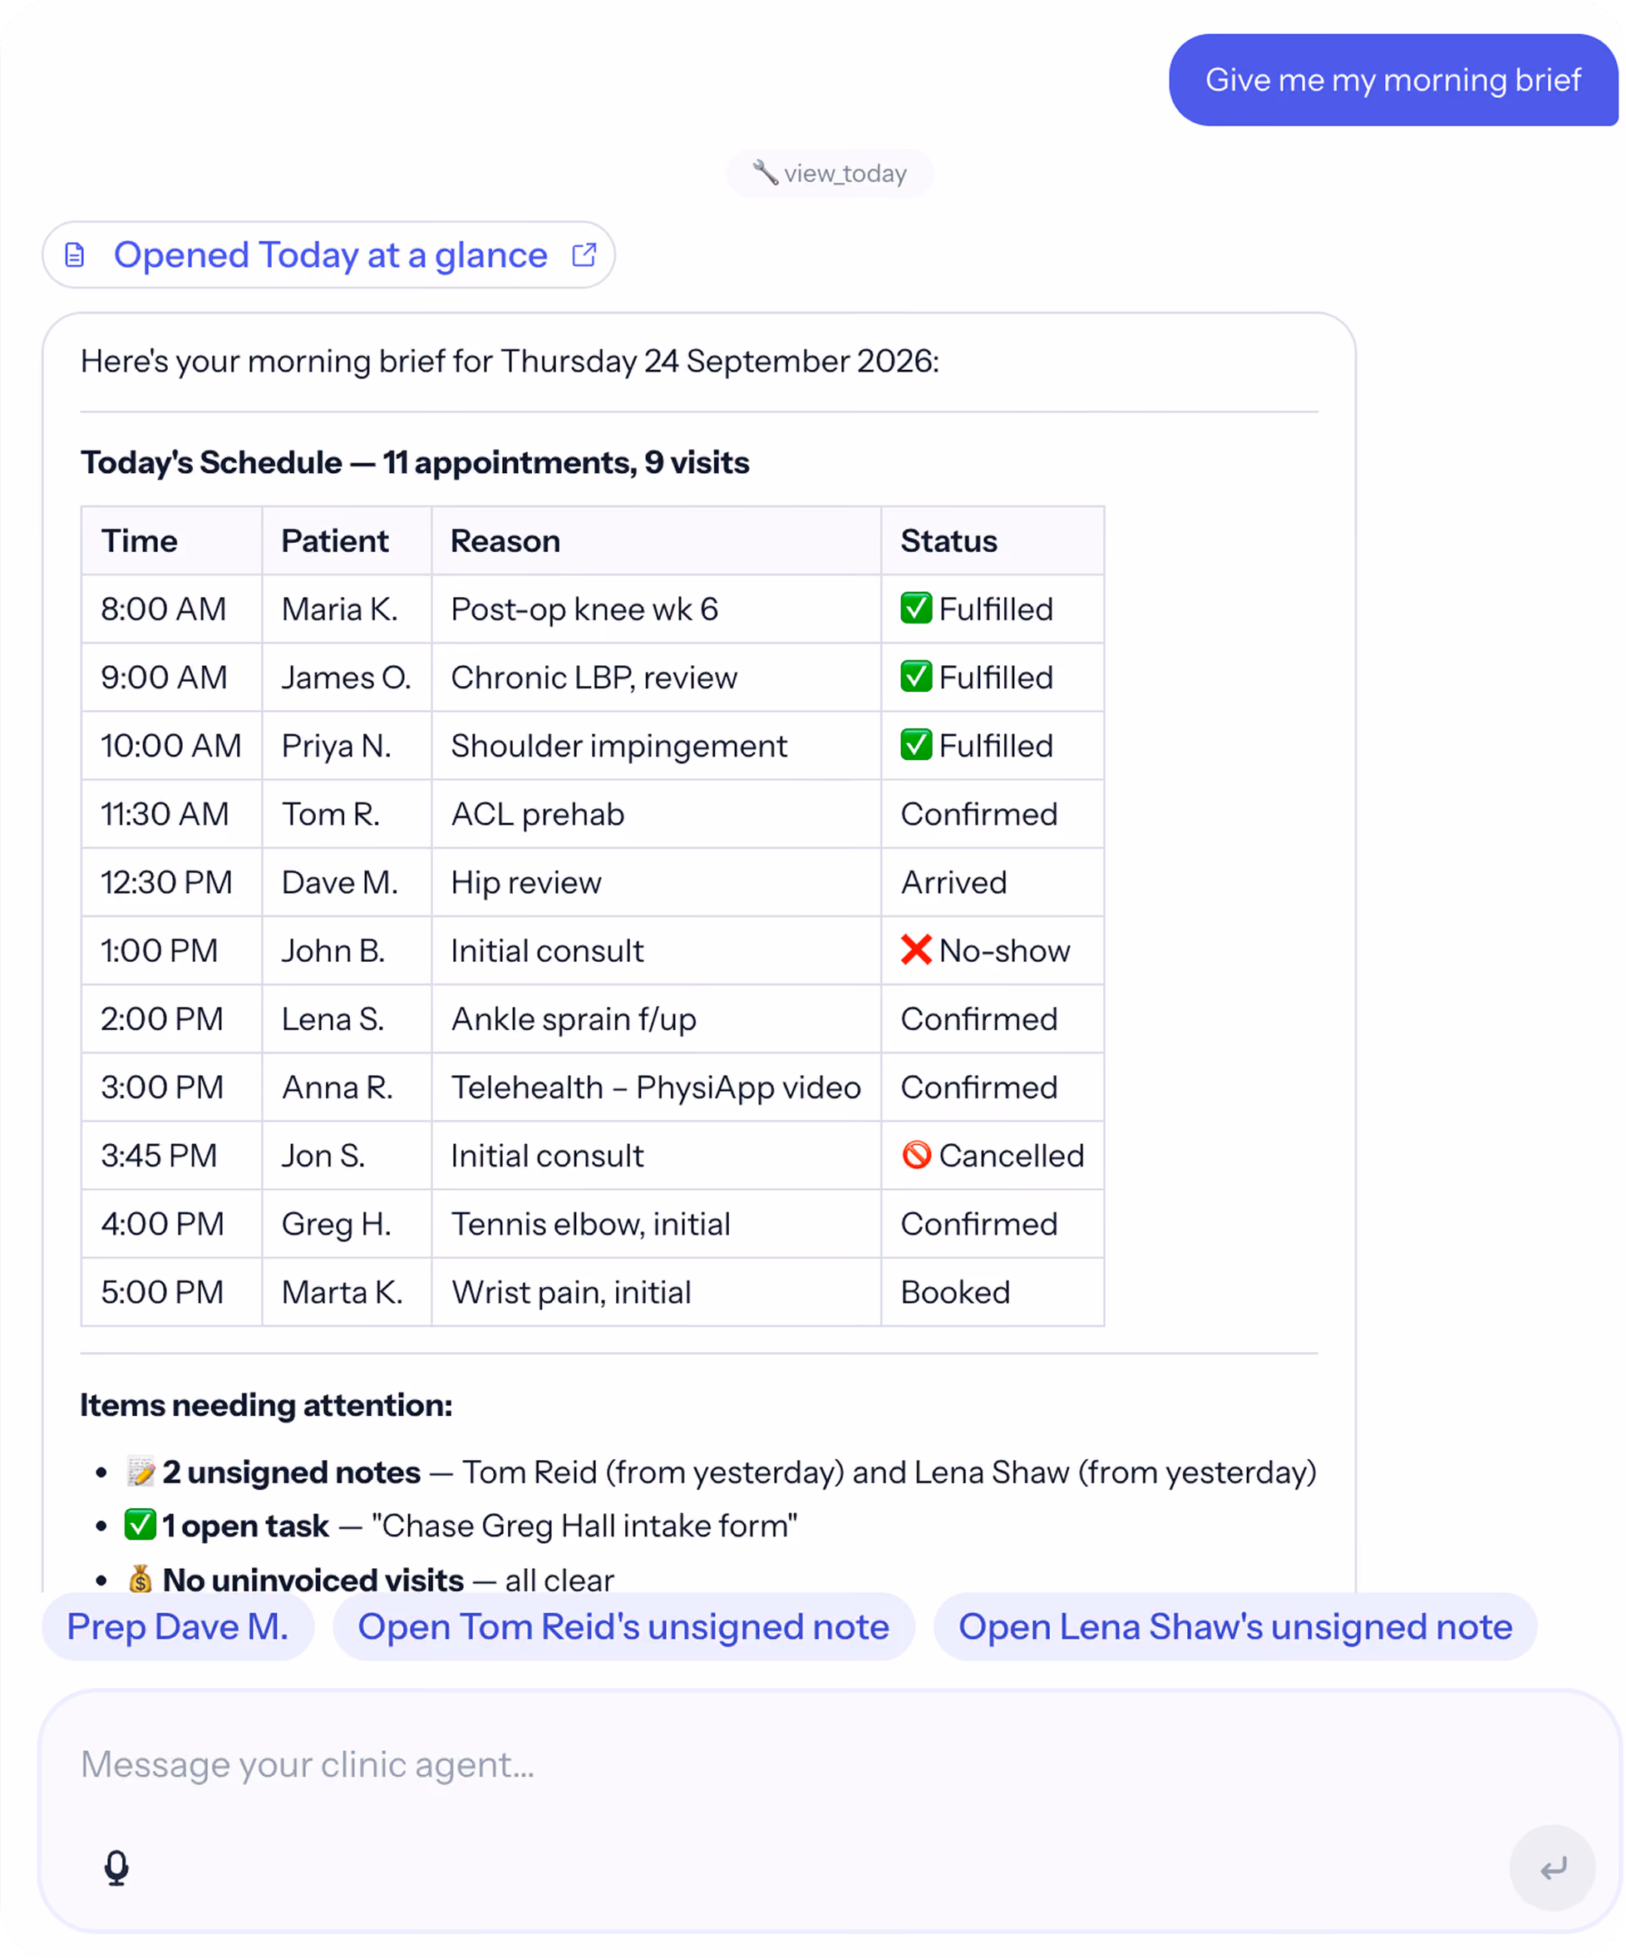Click the Give me my morning brief bubble
Screen dimensions: 1626x1958
click(1393, 80)
